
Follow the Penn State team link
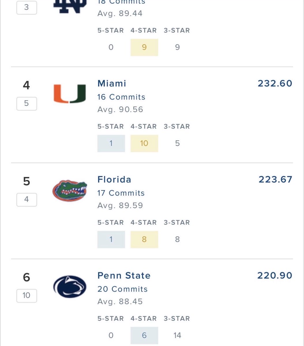point(124,276)
